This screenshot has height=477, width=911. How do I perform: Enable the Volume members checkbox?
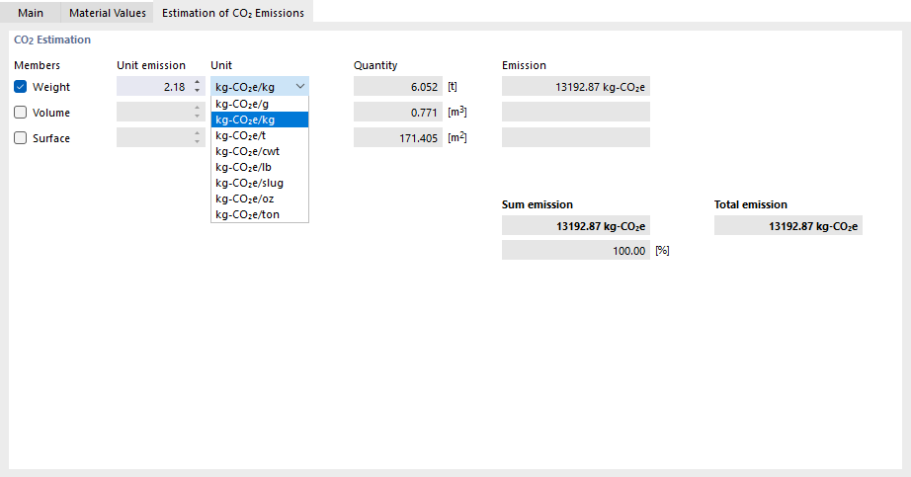point(21,113)
